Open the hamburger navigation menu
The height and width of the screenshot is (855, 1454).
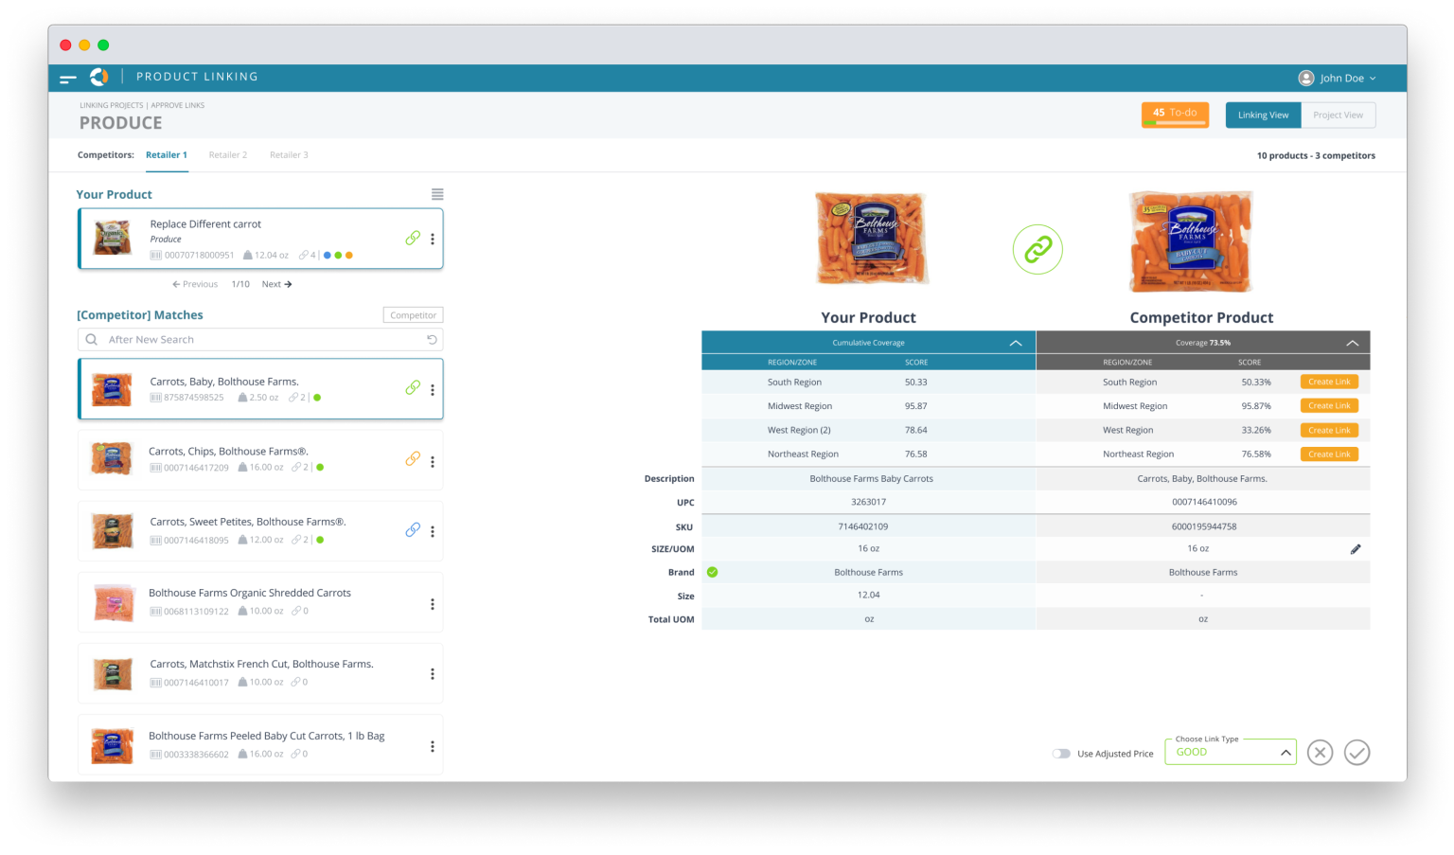click(x=68, y=79)
